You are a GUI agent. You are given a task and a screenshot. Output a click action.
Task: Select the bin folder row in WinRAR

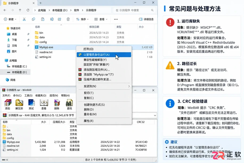(x=79, y=130)
